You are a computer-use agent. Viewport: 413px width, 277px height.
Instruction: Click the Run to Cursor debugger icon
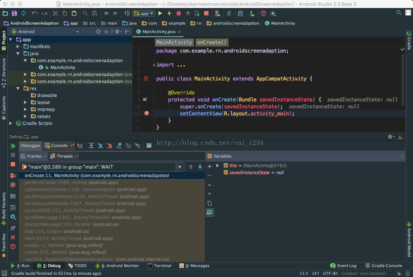click(x=137, y=145)
